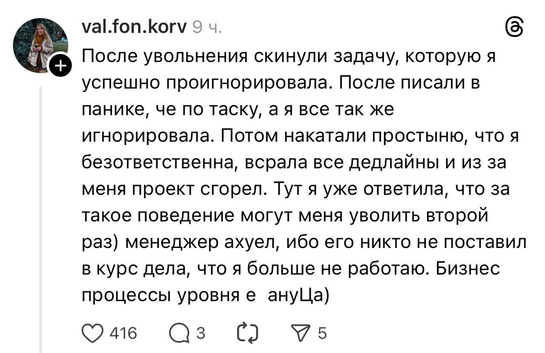Open the val.fon.korv profile picture

click(x=40, y=45)
